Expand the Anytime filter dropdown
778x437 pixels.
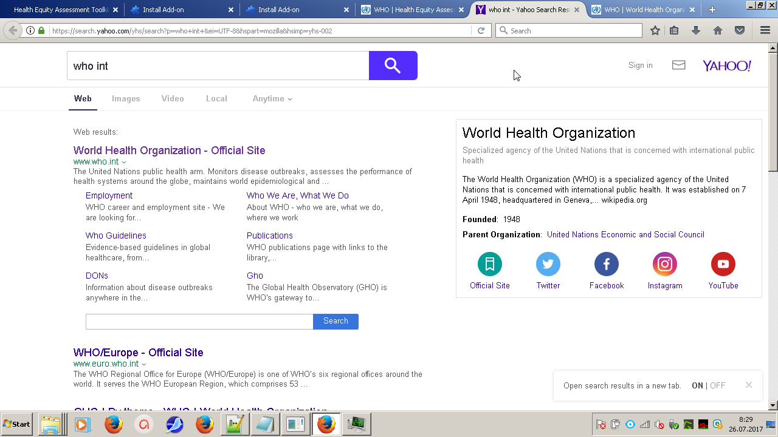(272, 98)
